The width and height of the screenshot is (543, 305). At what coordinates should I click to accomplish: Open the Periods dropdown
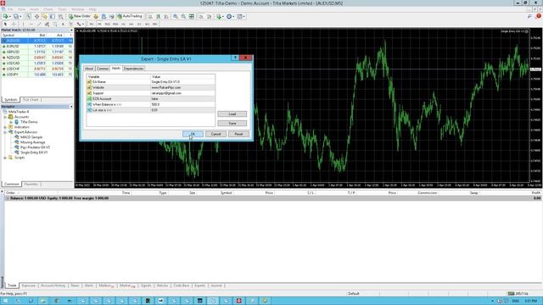pos(230,16)
